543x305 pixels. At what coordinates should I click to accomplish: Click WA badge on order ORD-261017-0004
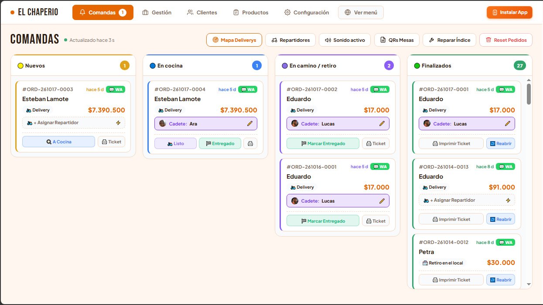coord(248,89)
